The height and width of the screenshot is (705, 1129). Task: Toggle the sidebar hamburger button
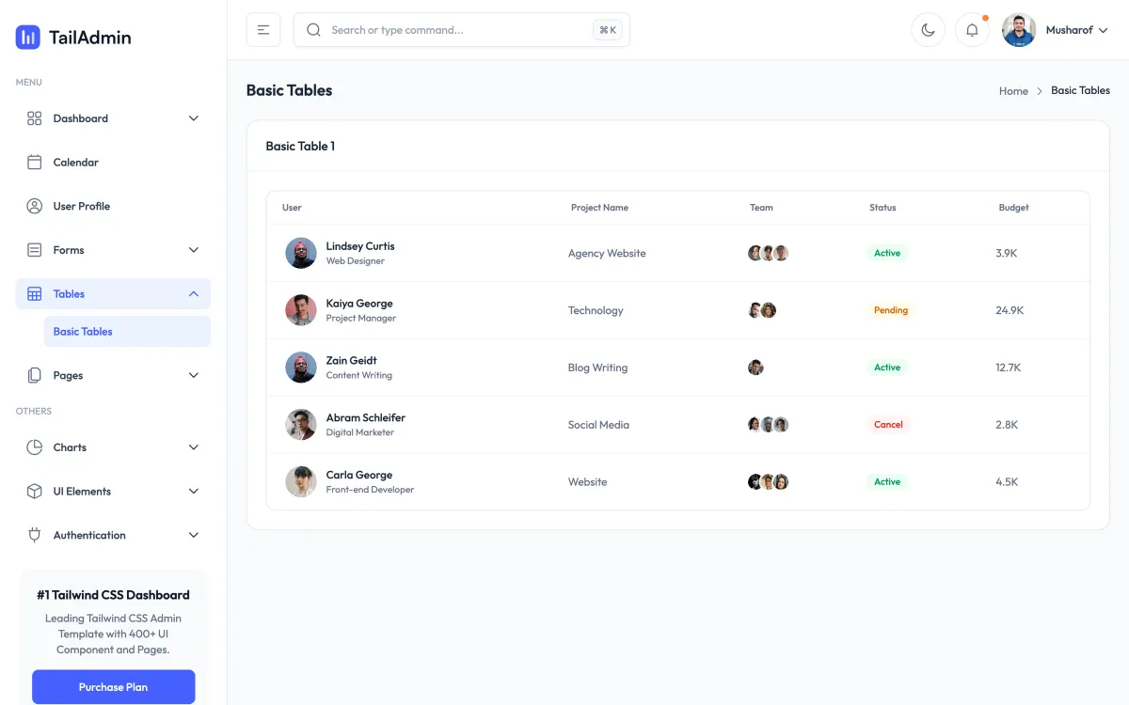point(263,30)
